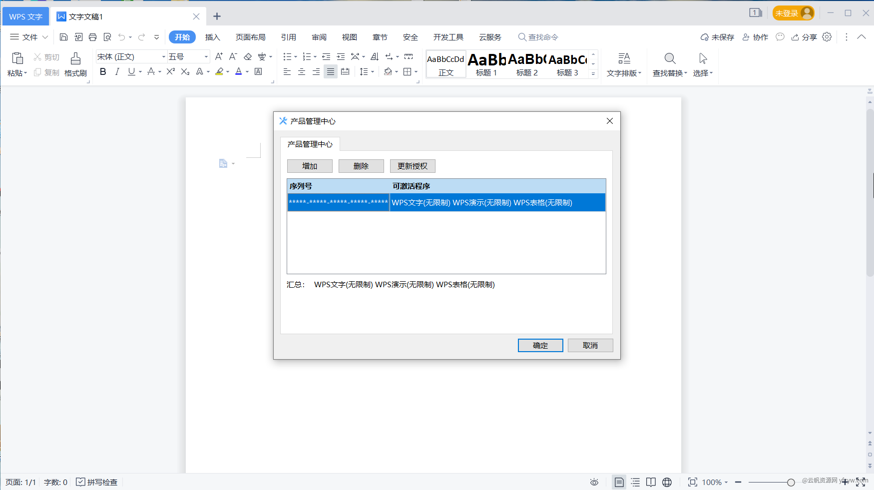Toggle Spell Check (拼写检查) in status bar
874x490 pixels.
pos(97,482)
